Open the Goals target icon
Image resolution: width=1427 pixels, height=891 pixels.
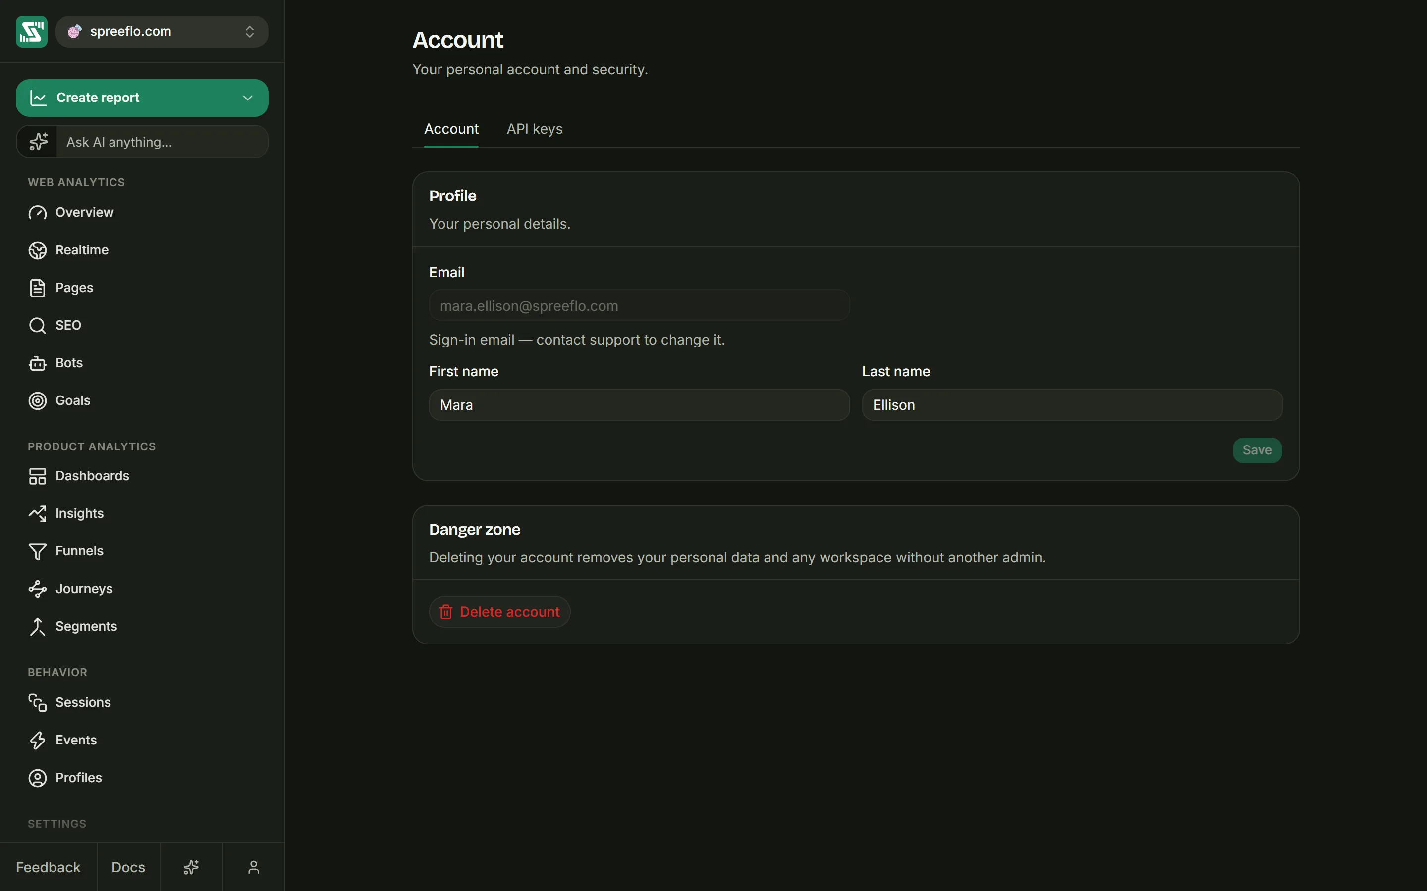coord(37,401)
